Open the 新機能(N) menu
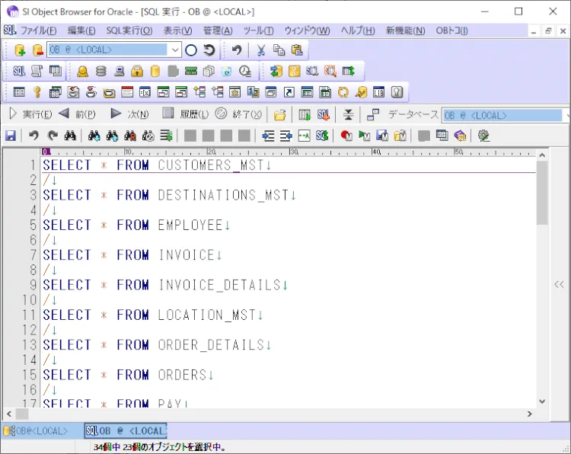The height and width of the screenshot is (454, 571). point(405,30)
